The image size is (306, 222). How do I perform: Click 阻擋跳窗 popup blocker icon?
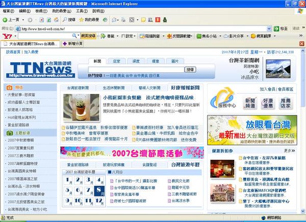click(142, 36)
